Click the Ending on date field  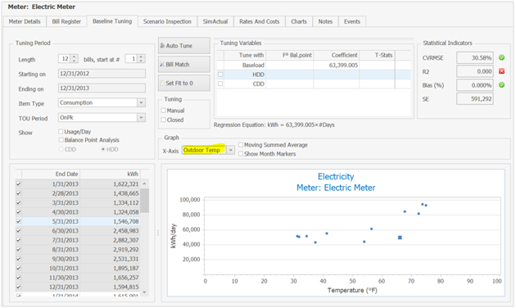(x=102, y=88)
